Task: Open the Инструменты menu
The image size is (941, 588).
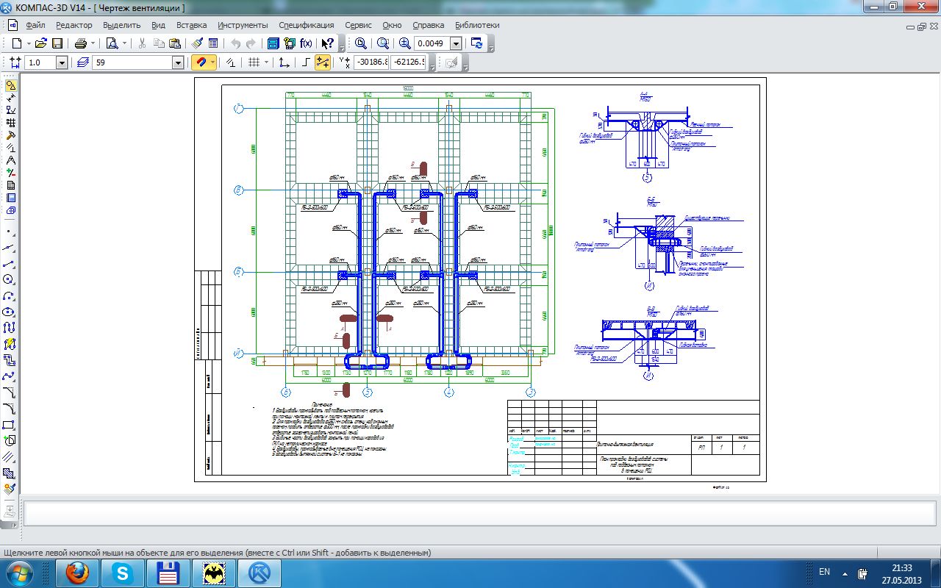Action: point(243,25)
